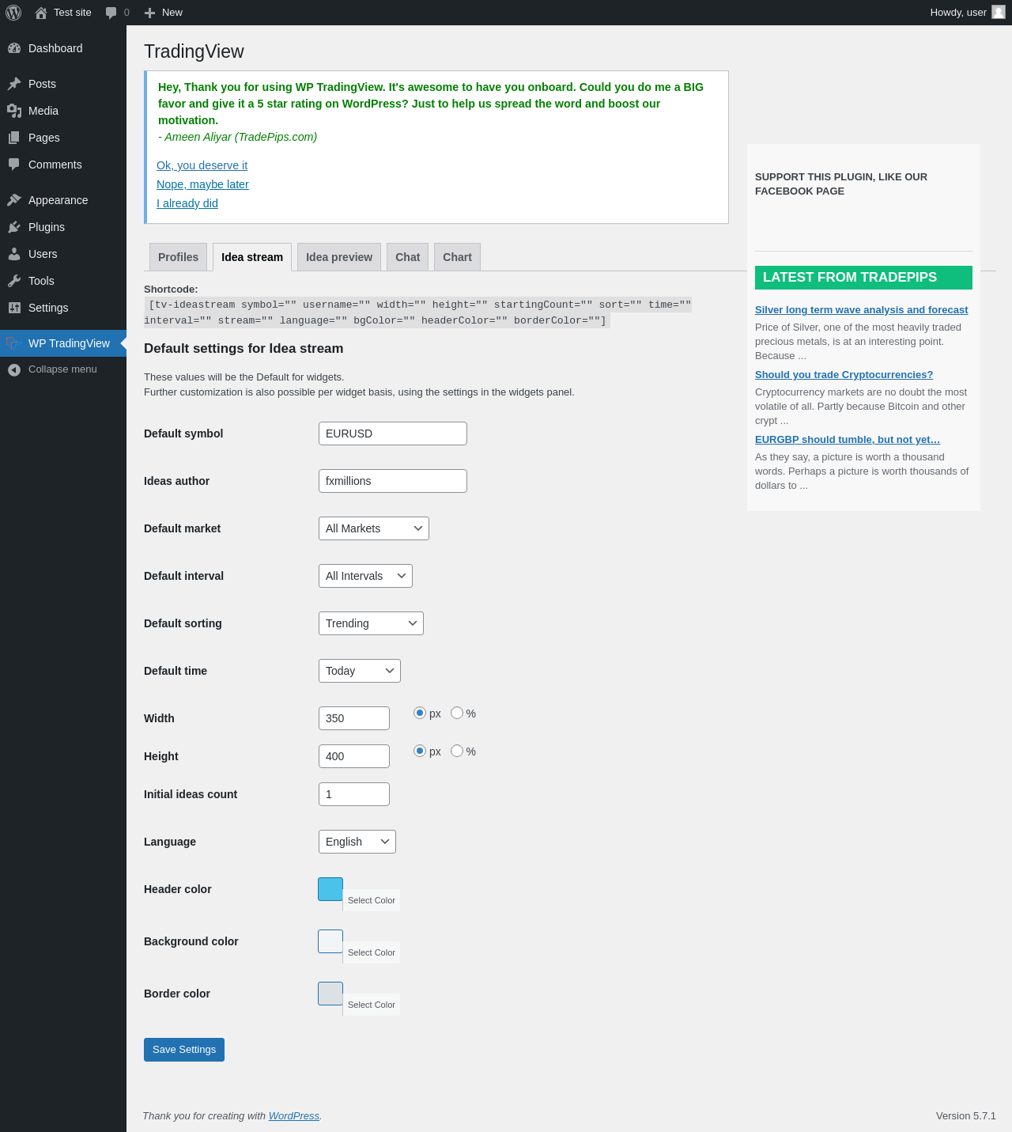The width and height of the screenshot is (1012, 1132).
Task: Open 'EURGBP should tumble' article link
Action: pos(848,440)
